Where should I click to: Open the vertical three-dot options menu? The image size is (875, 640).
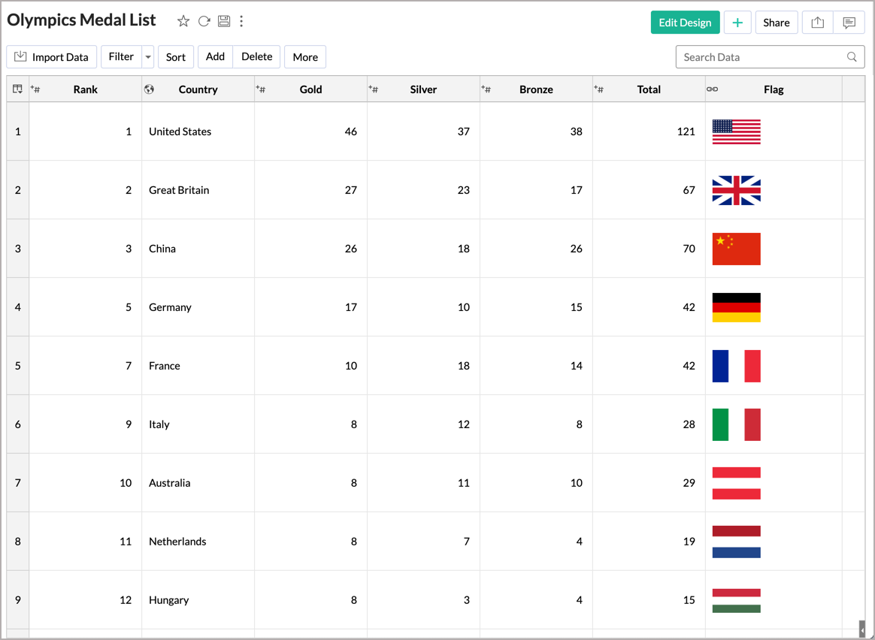click(241, 21)
